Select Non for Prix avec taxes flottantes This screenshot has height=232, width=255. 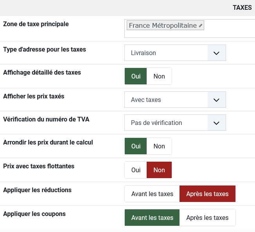(159, 170)
